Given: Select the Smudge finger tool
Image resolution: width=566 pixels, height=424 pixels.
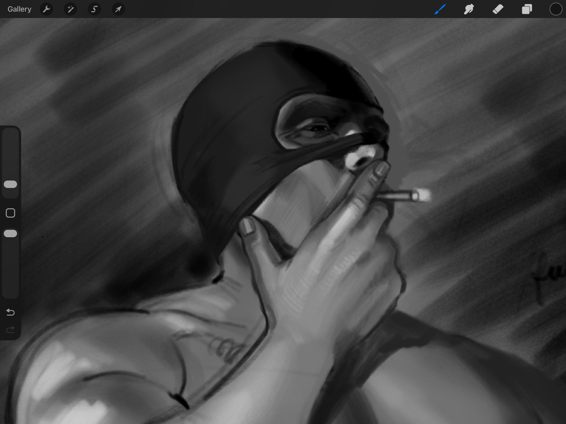Looking at the screenshot, I should [469, 9].
